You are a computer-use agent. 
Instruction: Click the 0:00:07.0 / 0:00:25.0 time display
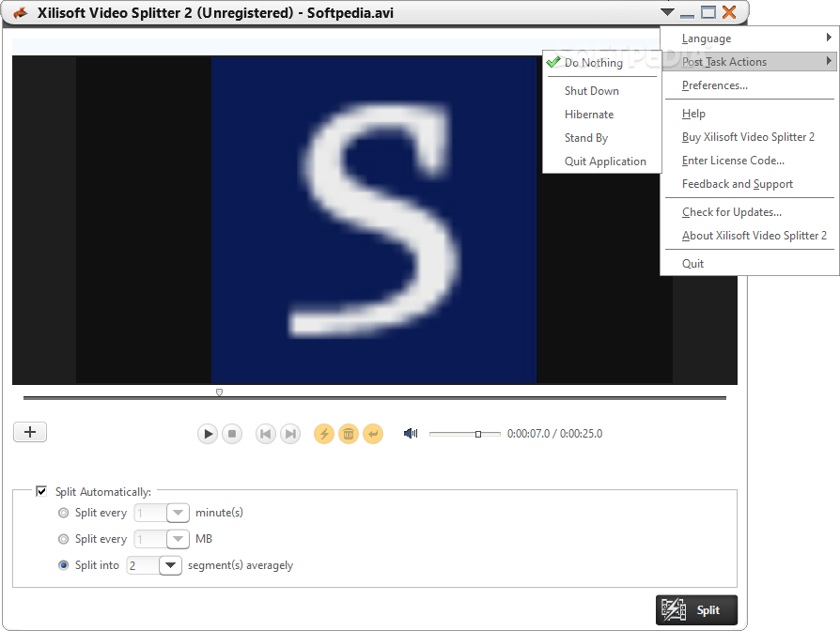[554, 434]
